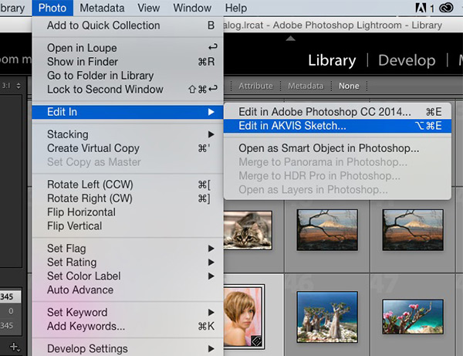Select Open in Loupe
The width and height of the screenshot is (463, 356).
127,48
